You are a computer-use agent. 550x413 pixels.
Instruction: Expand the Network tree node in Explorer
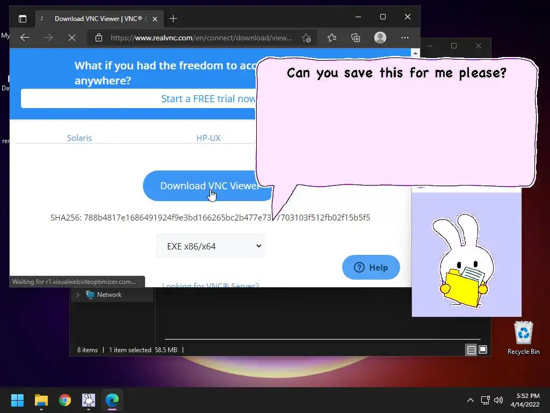pyautogui.click(x=77, y=295)
